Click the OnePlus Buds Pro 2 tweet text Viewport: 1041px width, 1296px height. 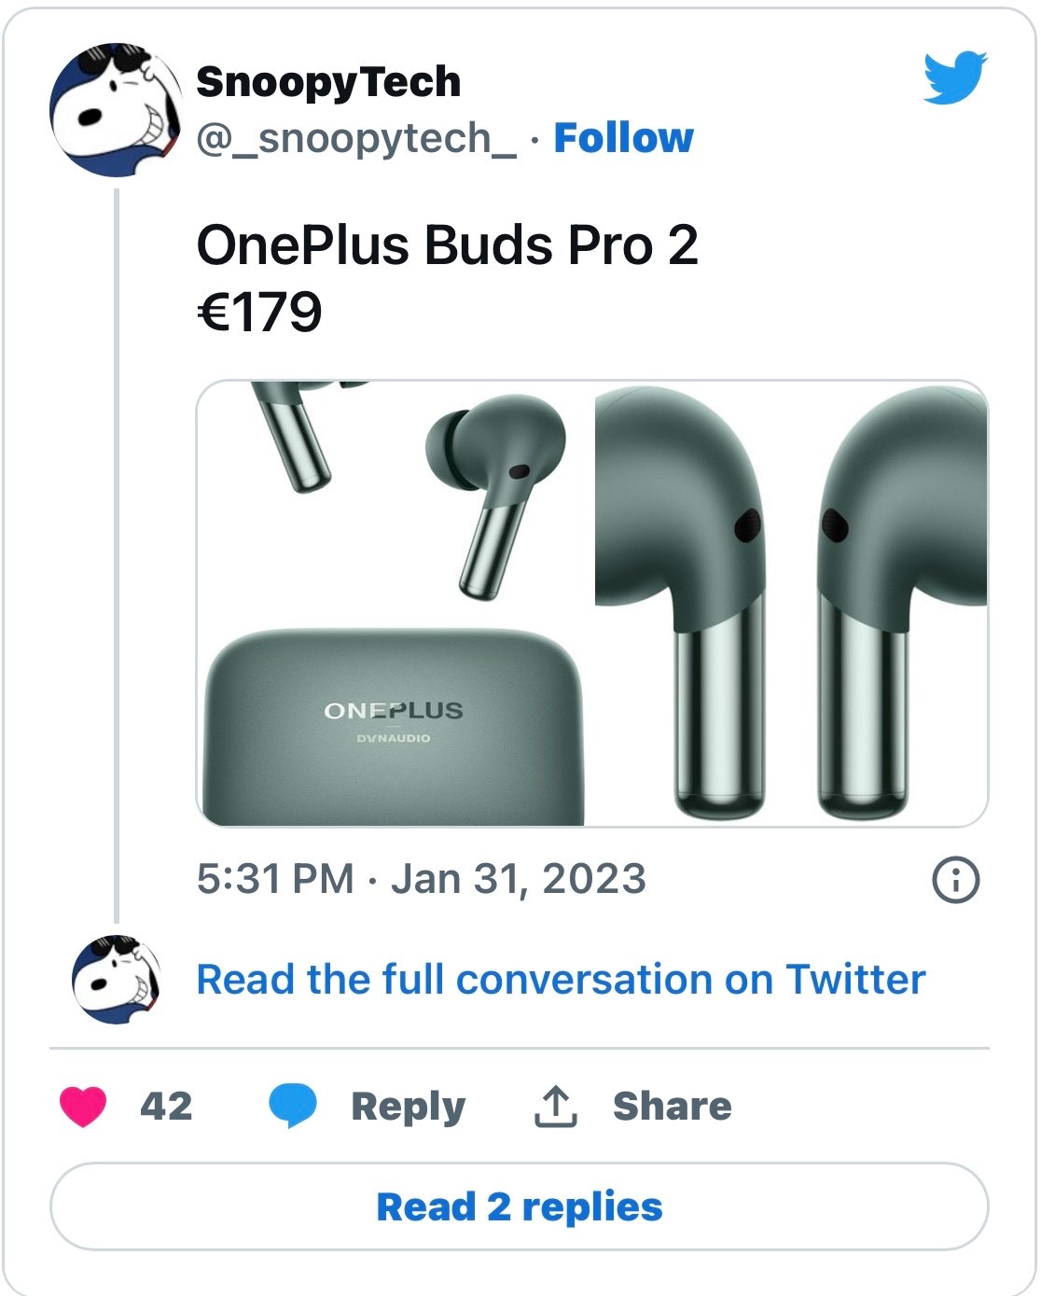click(448, 245)
